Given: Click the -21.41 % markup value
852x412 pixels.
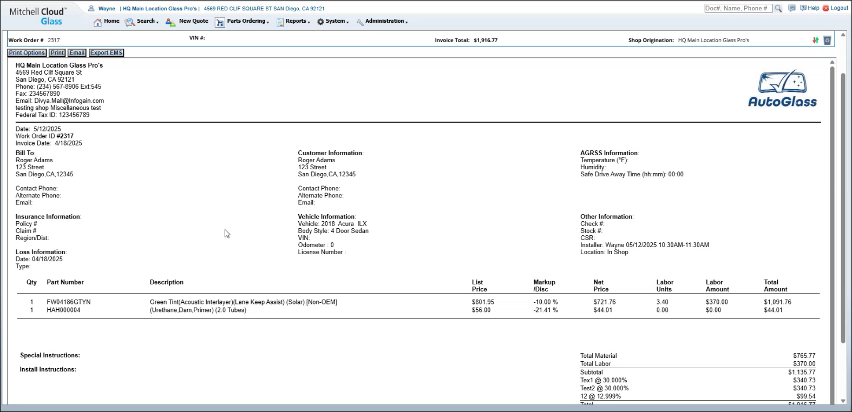Looking at the screenshot, I should 546,310.
